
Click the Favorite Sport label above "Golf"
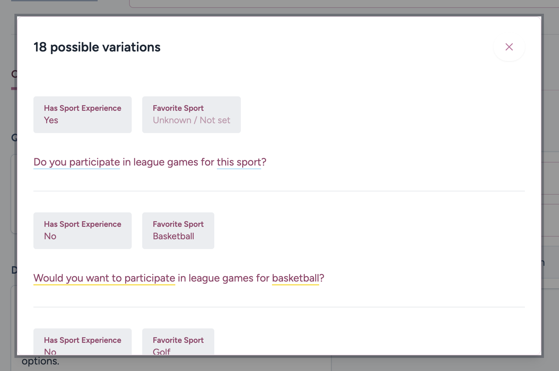tap(178, 340)
